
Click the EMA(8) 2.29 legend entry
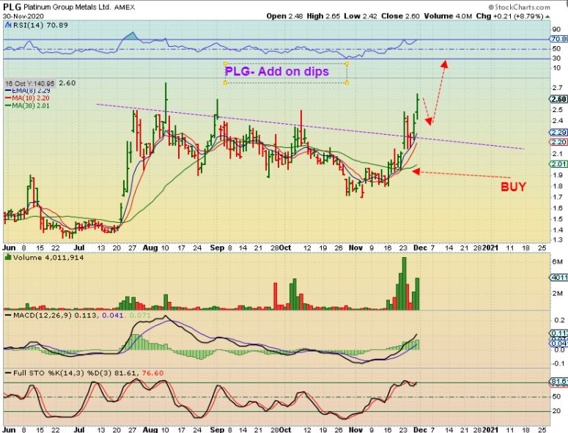tap(28, 91)
